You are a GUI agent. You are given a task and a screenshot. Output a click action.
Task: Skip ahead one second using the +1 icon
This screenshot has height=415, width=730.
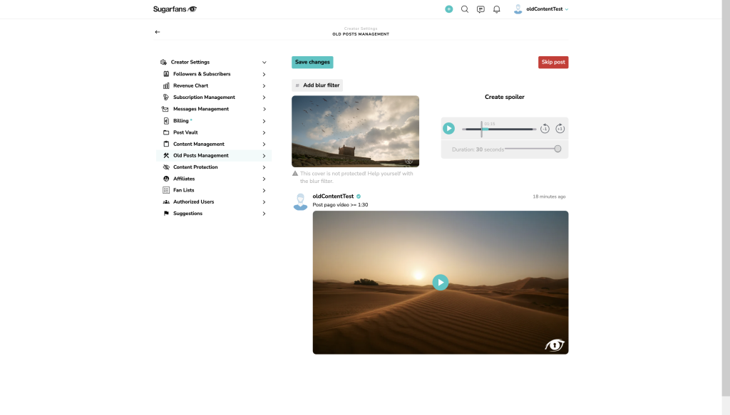pos(560,129)
